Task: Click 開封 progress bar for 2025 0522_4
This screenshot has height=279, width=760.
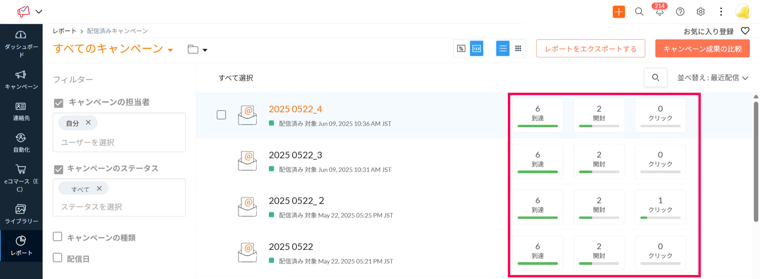Action: point(599,126)
